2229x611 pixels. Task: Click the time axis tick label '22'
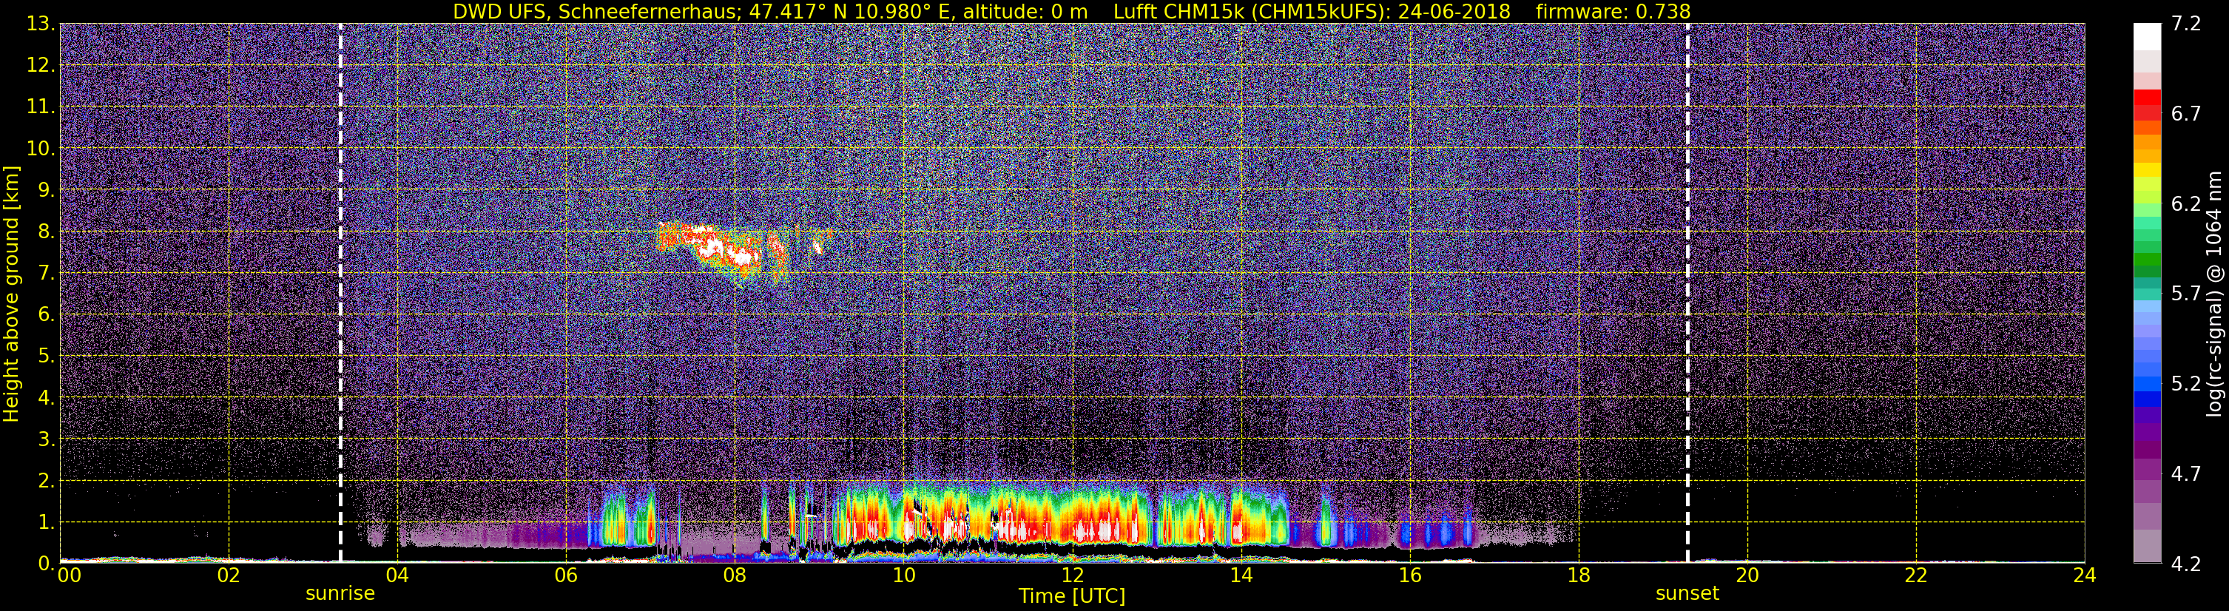pyautogui.click(x=1916, y=575)
